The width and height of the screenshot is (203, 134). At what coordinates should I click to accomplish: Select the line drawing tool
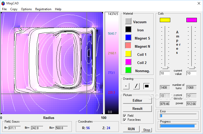tap(136, 86)
